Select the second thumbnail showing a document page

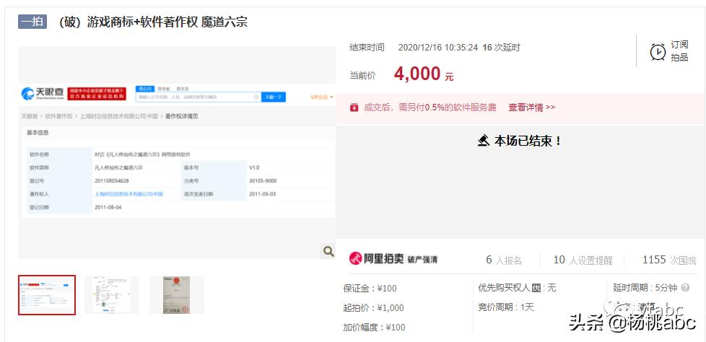pos(112,295)
